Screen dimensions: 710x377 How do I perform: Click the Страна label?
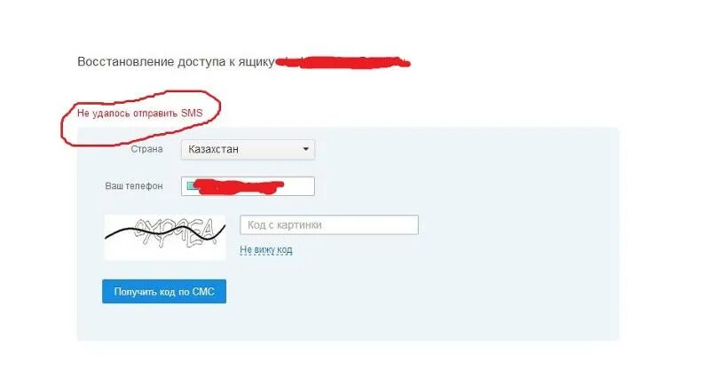coord(146,149)
